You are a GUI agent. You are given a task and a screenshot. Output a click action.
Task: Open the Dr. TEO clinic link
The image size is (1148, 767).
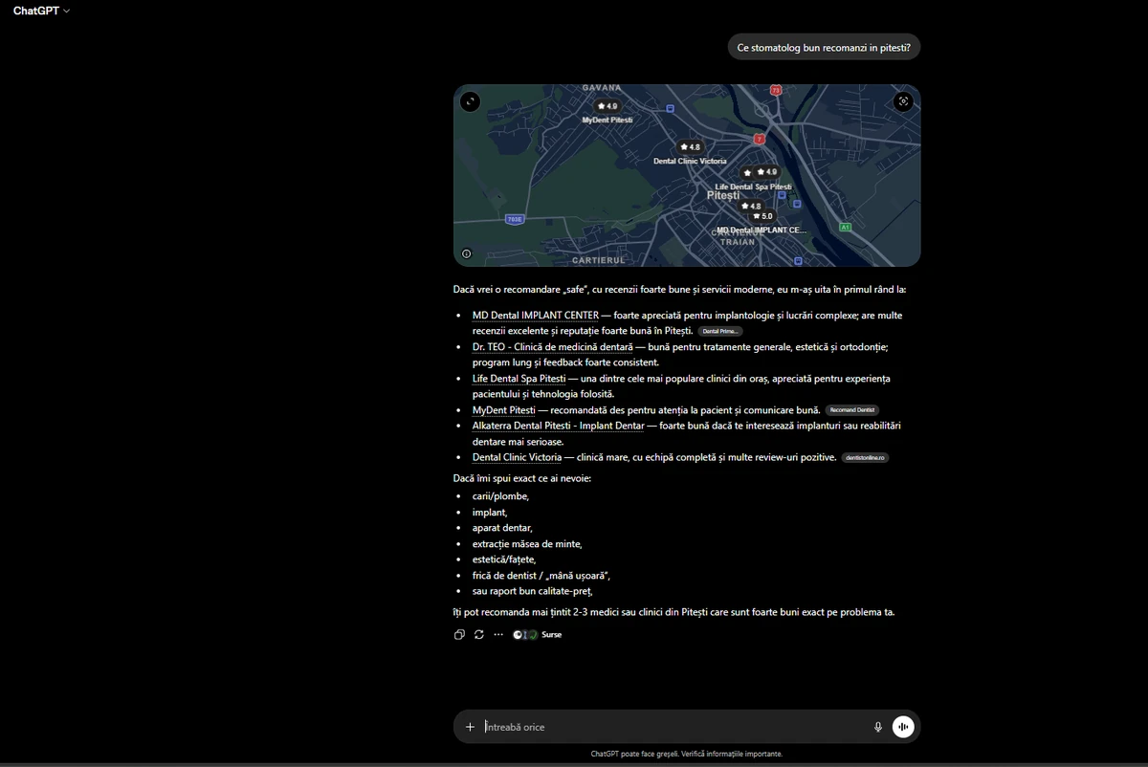pyautogui.click(x=553, y=347)
